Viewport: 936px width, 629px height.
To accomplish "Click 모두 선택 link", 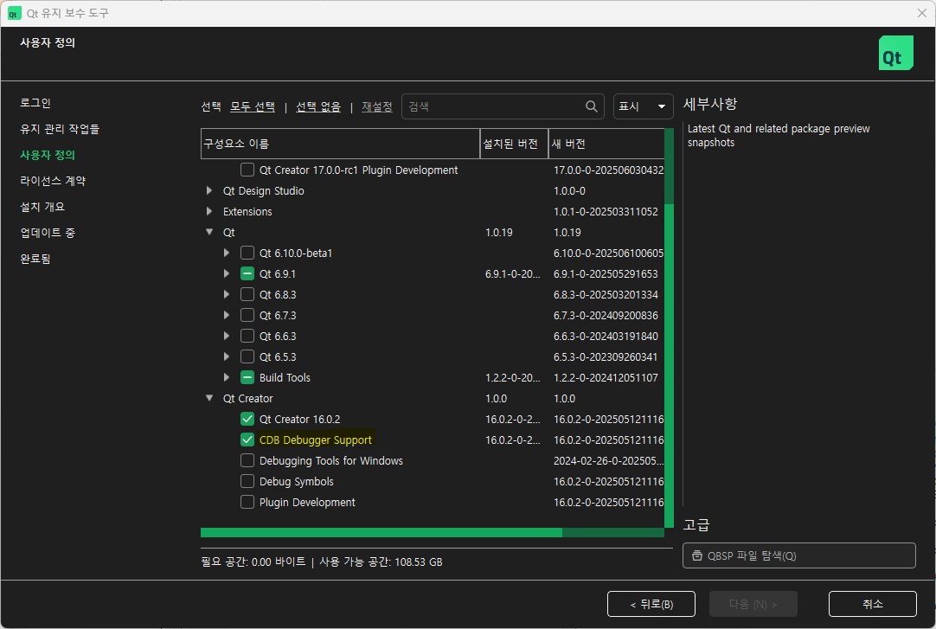I will pyautogui.click(x=253, y=106).
